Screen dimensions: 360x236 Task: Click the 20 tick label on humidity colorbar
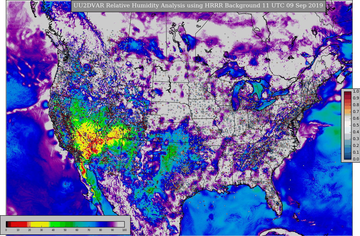point(30,230)
